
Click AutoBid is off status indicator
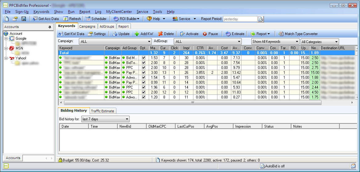point(272,166)
